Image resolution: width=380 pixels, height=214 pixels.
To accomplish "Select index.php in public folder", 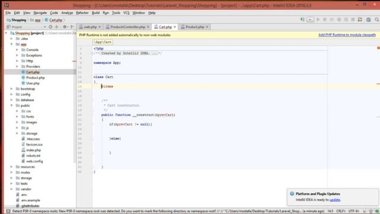I will [33, 150].
